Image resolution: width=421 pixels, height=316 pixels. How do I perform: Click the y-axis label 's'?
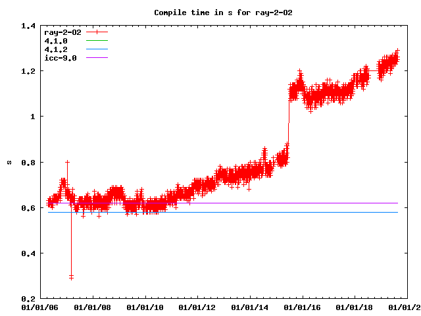point(9,162)
